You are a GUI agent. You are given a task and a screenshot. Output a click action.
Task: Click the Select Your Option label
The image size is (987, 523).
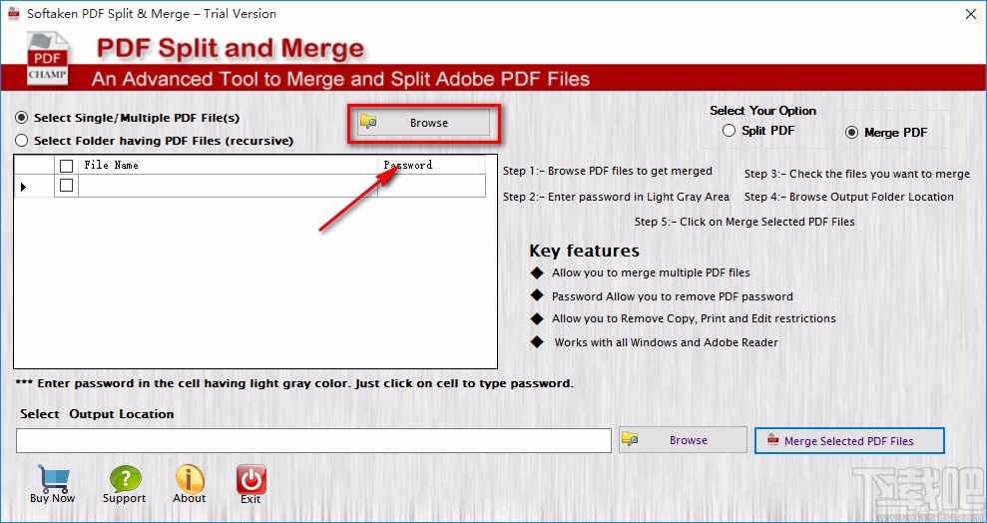click(x=762, y=110)
